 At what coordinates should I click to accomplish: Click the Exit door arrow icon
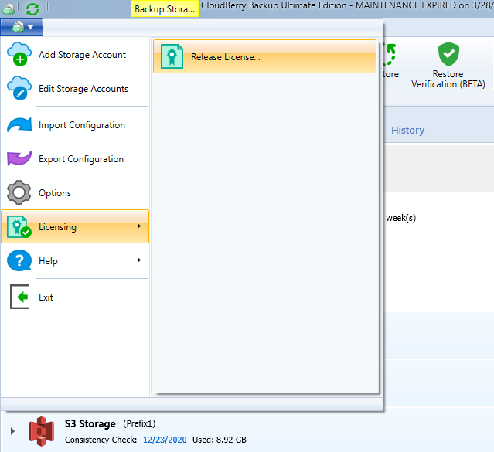[19, 297]
